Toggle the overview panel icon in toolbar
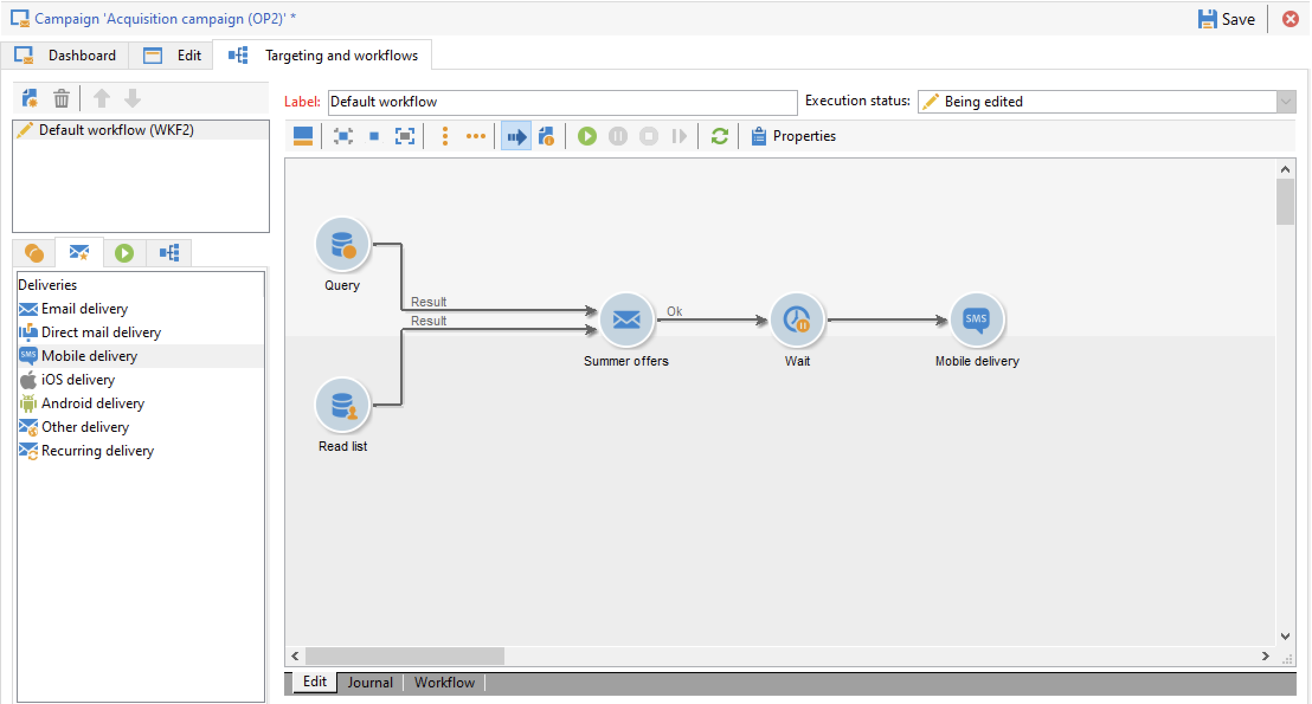Image resolution: width=1312 pixels, height=704 pixels. tap(303, 137)
